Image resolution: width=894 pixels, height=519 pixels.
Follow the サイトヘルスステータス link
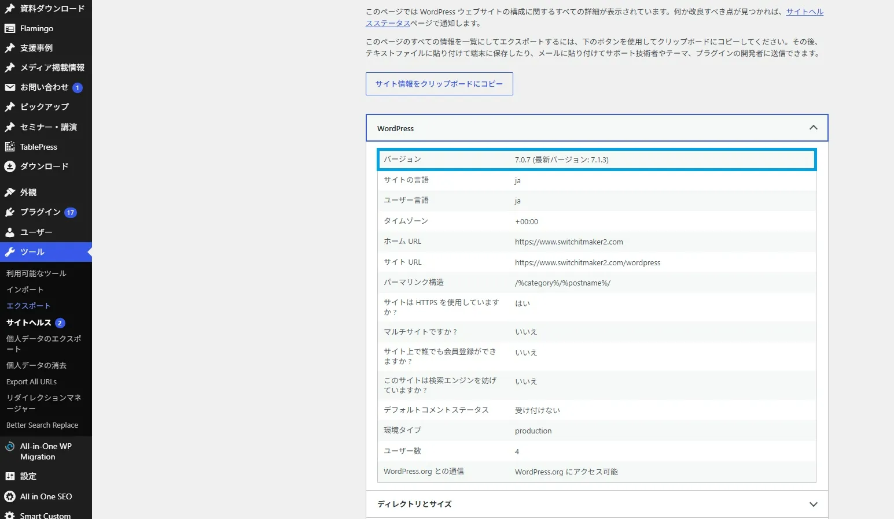tap(804, 12)
